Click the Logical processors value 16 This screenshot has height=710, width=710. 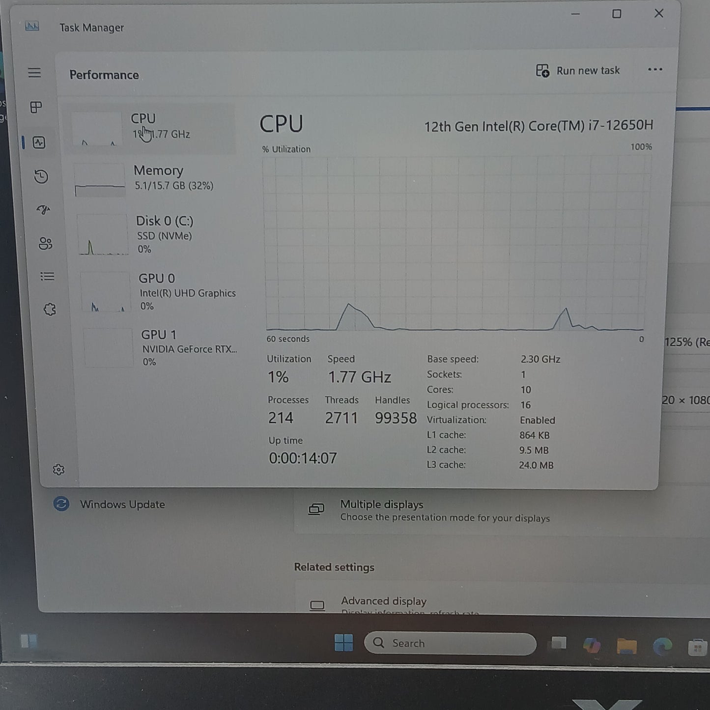click(x=526, y=405)
